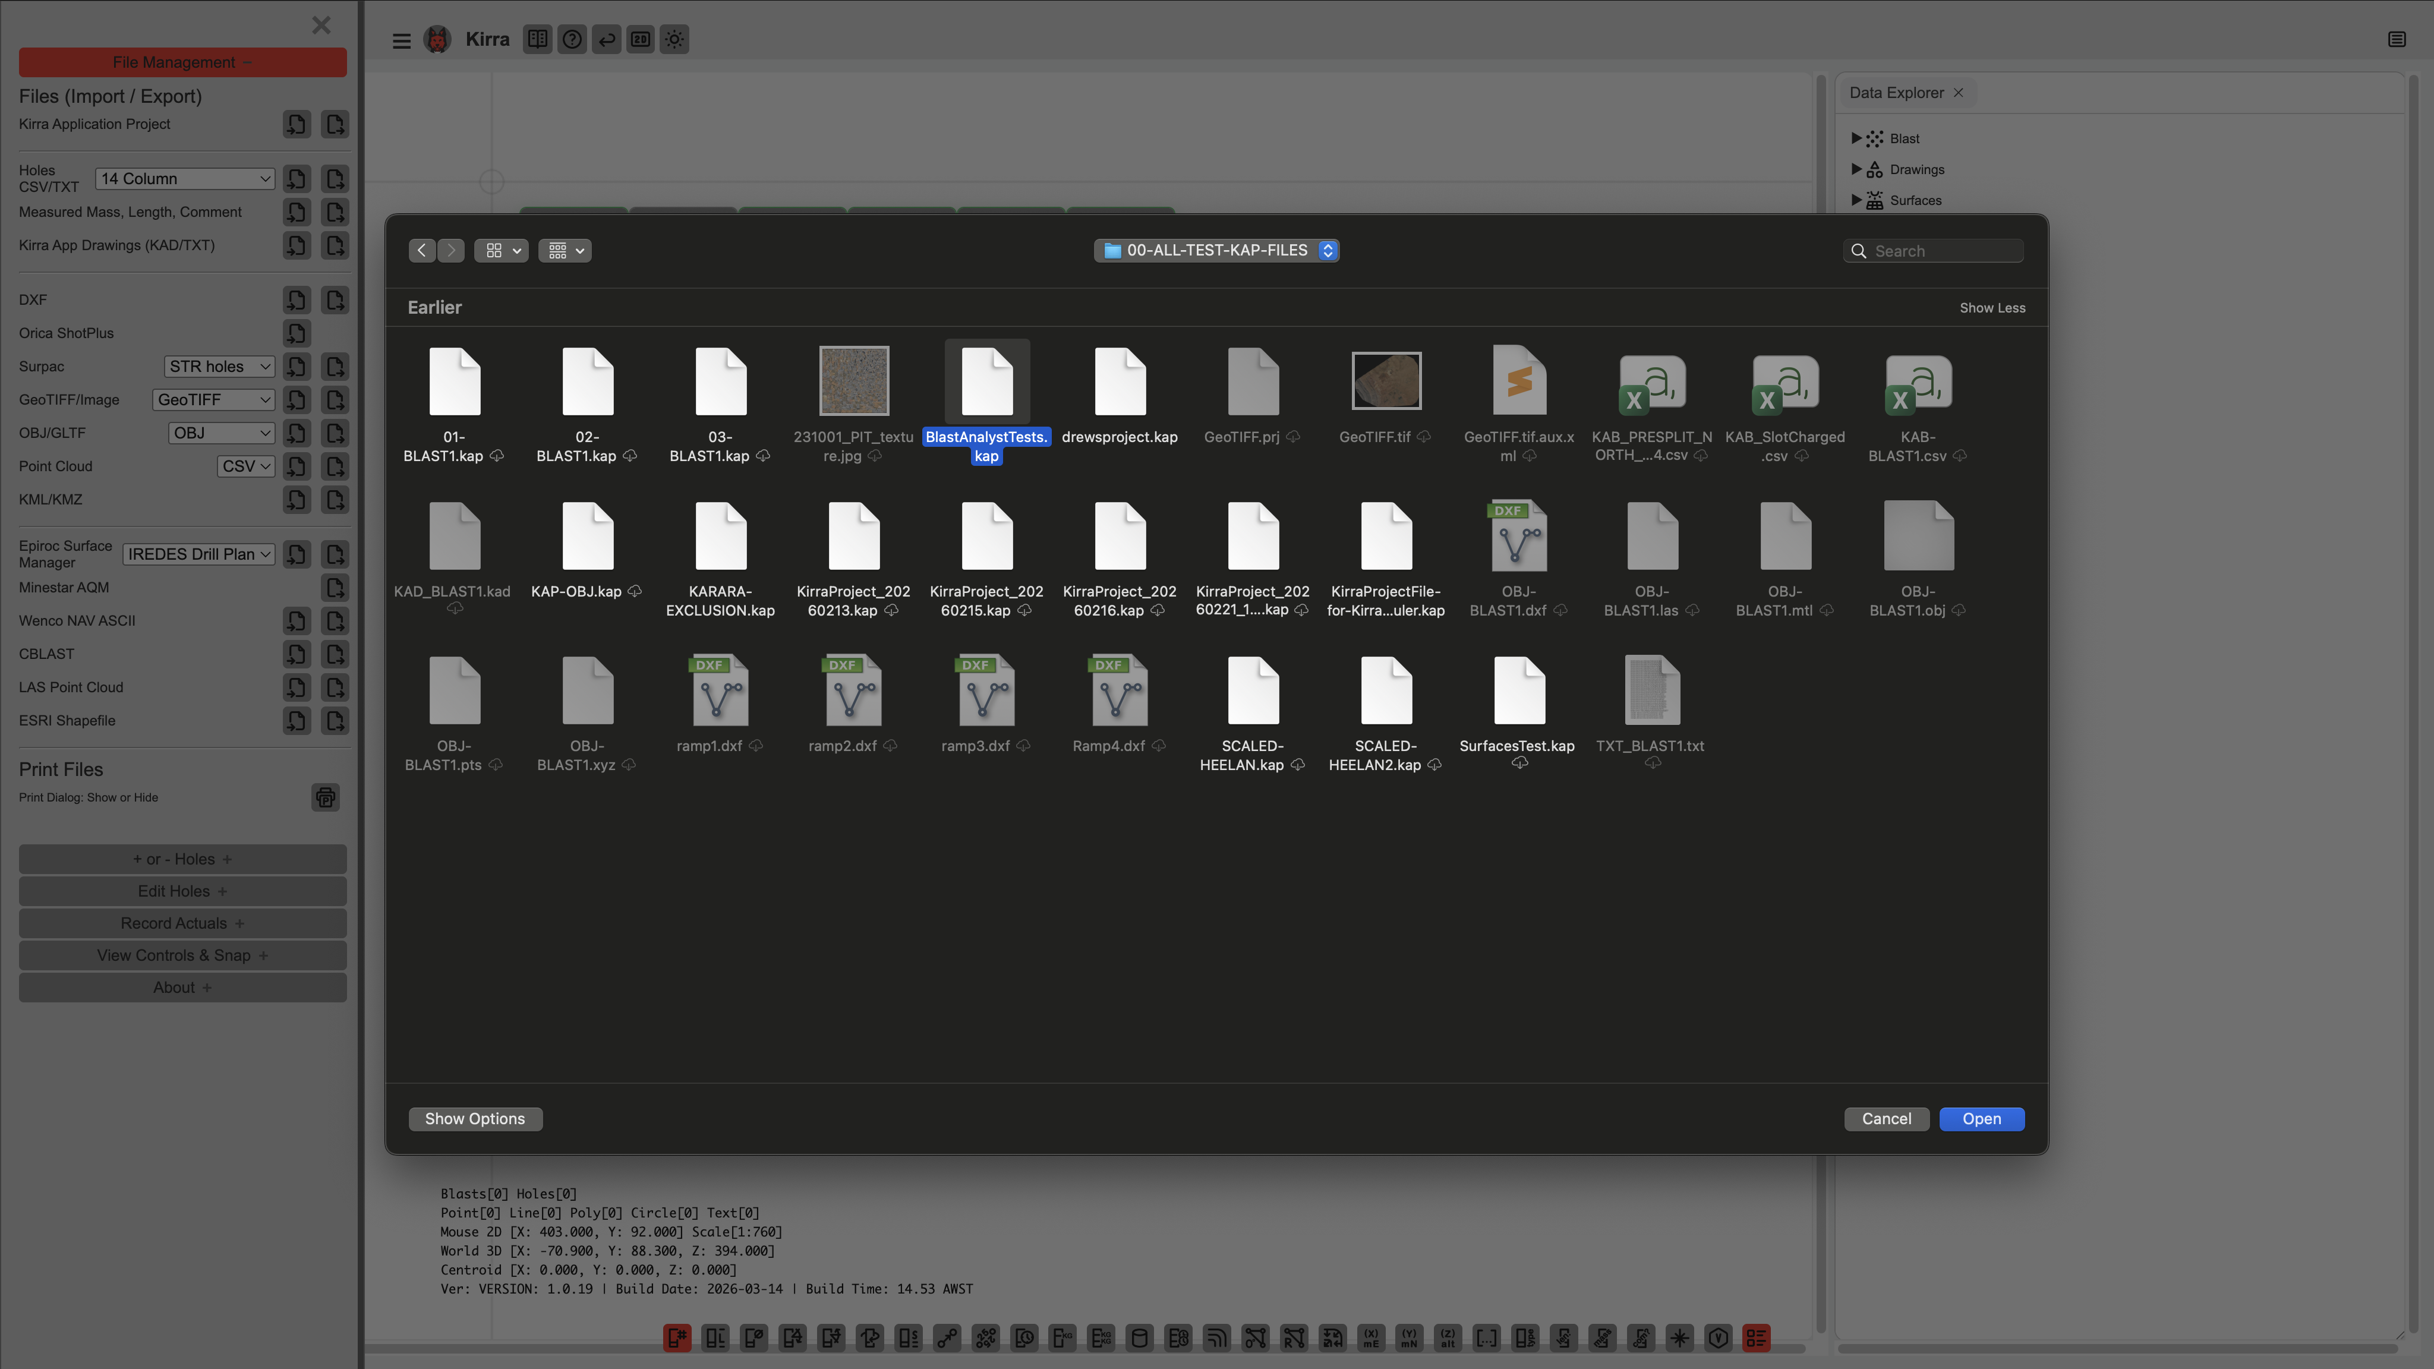Open the Print Dialog printer icon
This screenshot has height=1369, width=2434.
[x=325, y=797]
